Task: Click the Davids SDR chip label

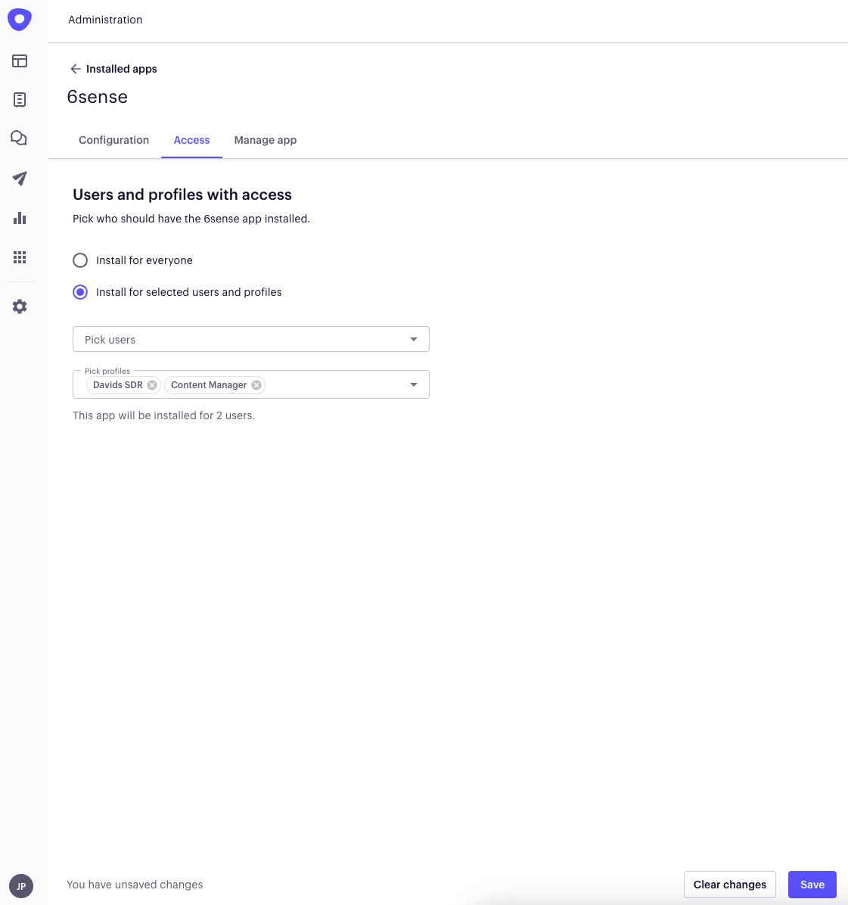Action: (118, 385)
